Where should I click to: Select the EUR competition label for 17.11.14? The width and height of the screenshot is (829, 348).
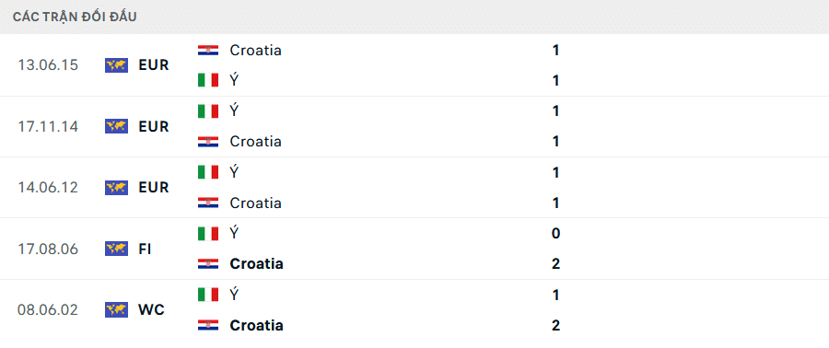tap(154, 127)
